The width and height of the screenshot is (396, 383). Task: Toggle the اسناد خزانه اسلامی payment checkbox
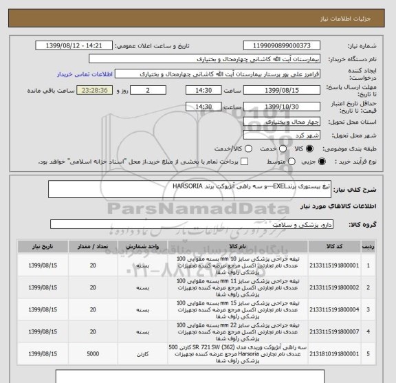pyautogui.click(x=244, y=161)
